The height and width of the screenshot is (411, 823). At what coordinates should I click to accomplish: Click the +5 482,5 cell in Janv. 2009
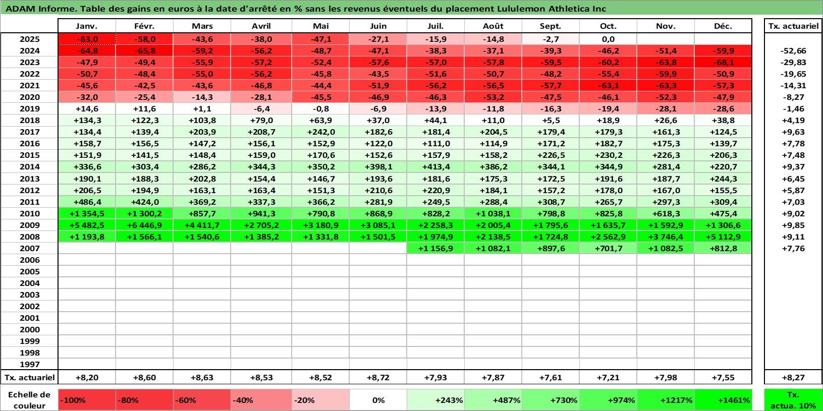pos(87,225)
